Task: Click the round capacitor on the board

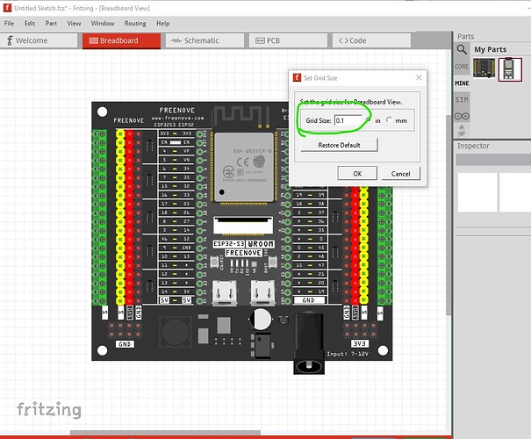Action: tap(261, 319)
